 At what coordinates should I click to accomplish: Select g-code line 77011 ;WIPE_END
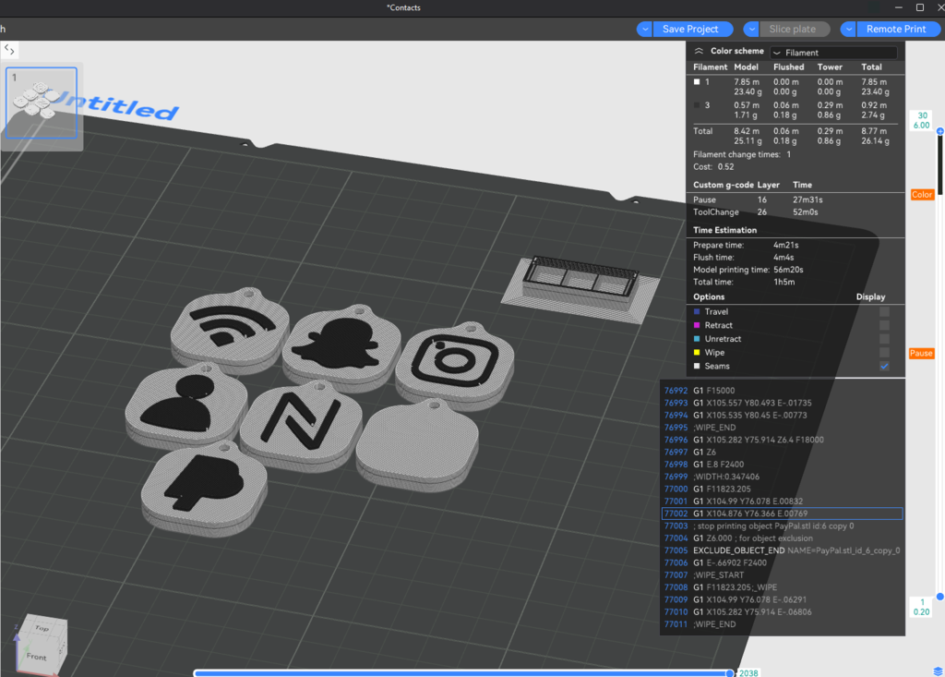(x=783, y=624)
